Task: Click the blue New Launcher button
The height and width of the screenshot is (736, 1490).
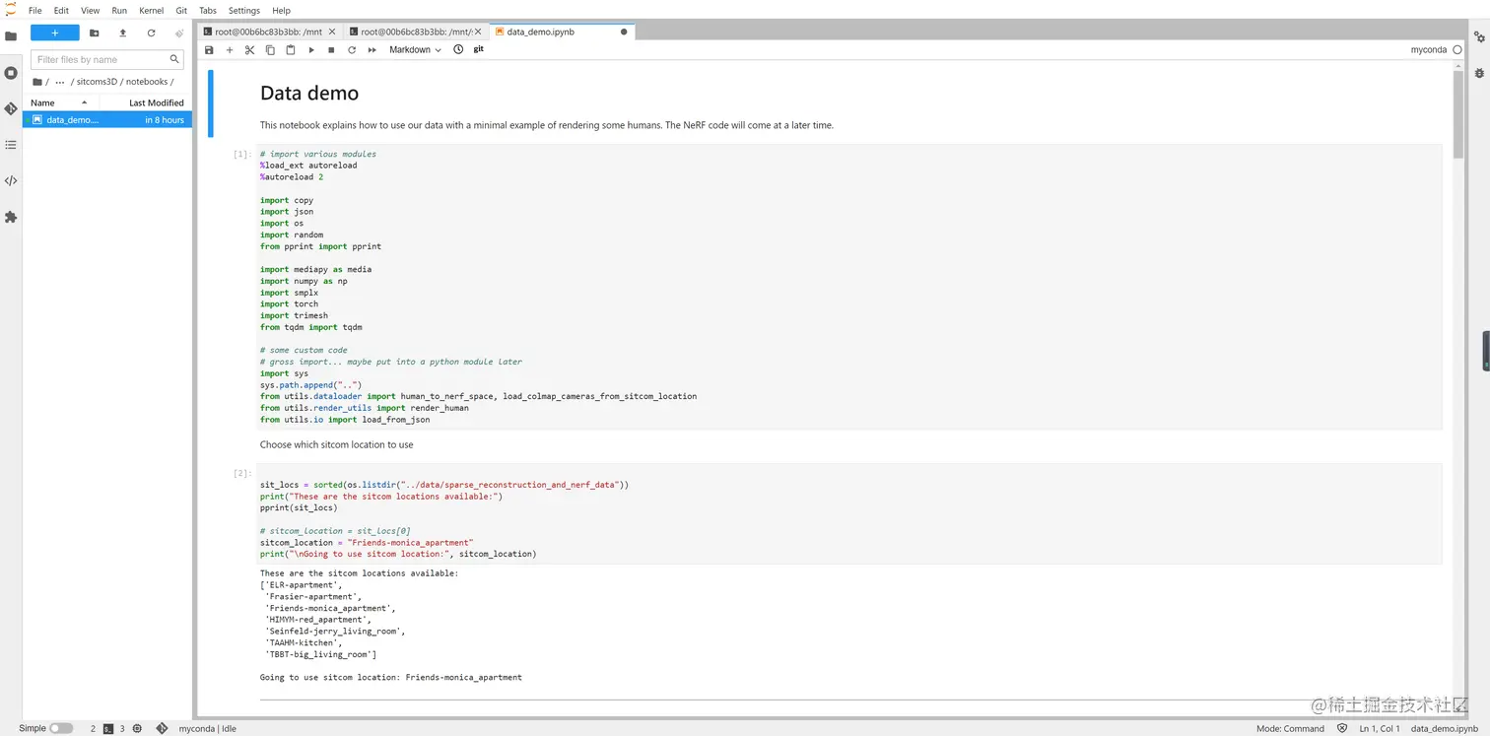Action: pyautogui.click(x=54, y=33)
